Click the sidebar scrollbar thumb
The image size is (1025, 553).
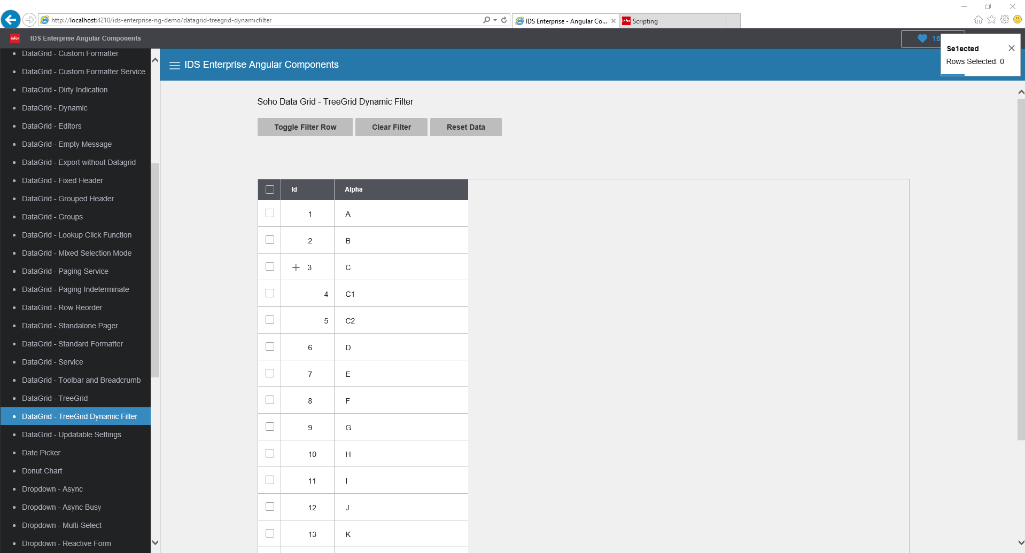pos(155,270)
